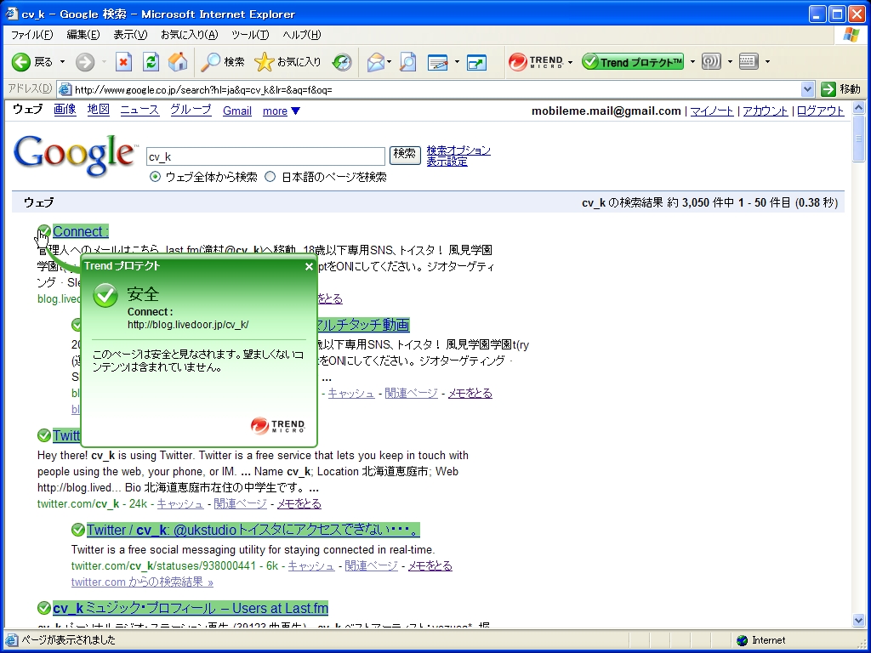Image resolution: width=871 pixels, height=653 pixels.
Task: Open the ファイル(F) menu
Action: (x=31, y=34)
